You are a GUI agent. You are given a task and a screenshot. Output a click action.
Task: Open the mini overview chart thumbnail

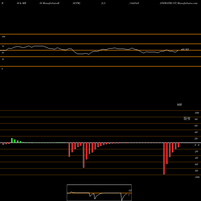(99, 193)
